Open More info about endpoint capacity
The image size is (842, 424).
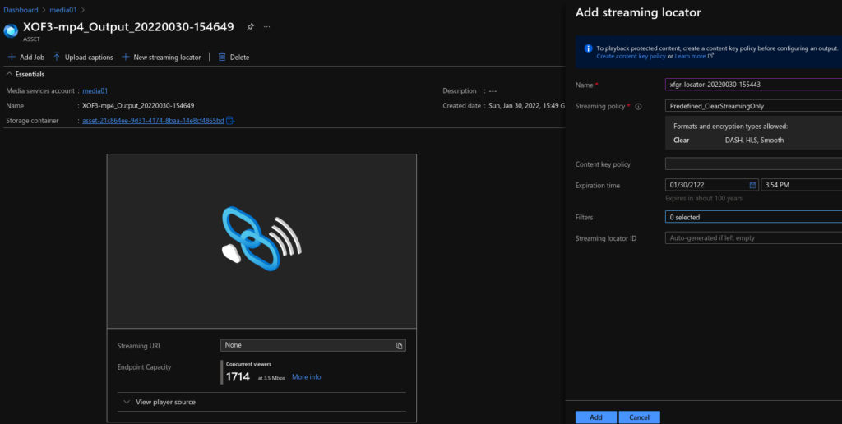pyautogui.click(x=307, y=377)
